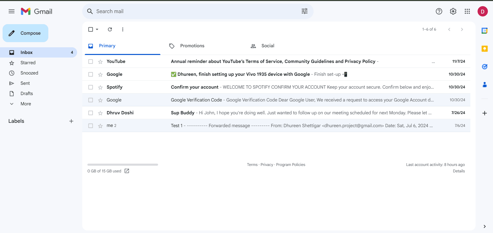This screenshot has width=493, height=233.
Task: Open the More actions three-dot menu
Action: tap(123, 29)
